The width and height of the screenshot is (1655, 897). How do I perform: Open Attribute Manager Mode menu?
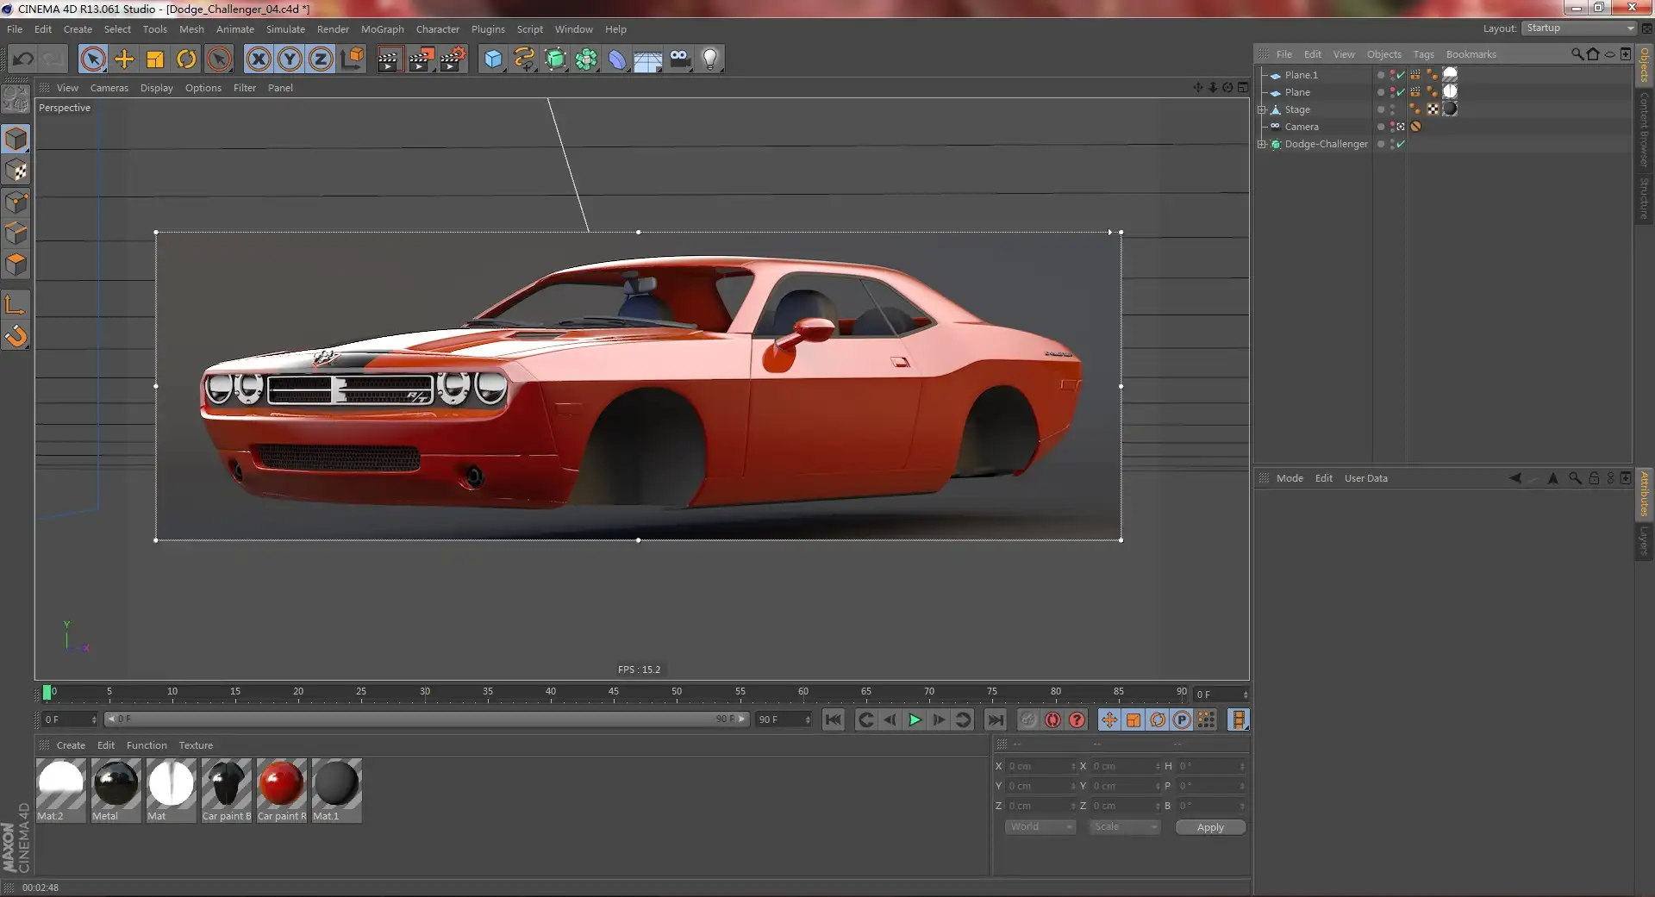click(x=1290, y=478)
